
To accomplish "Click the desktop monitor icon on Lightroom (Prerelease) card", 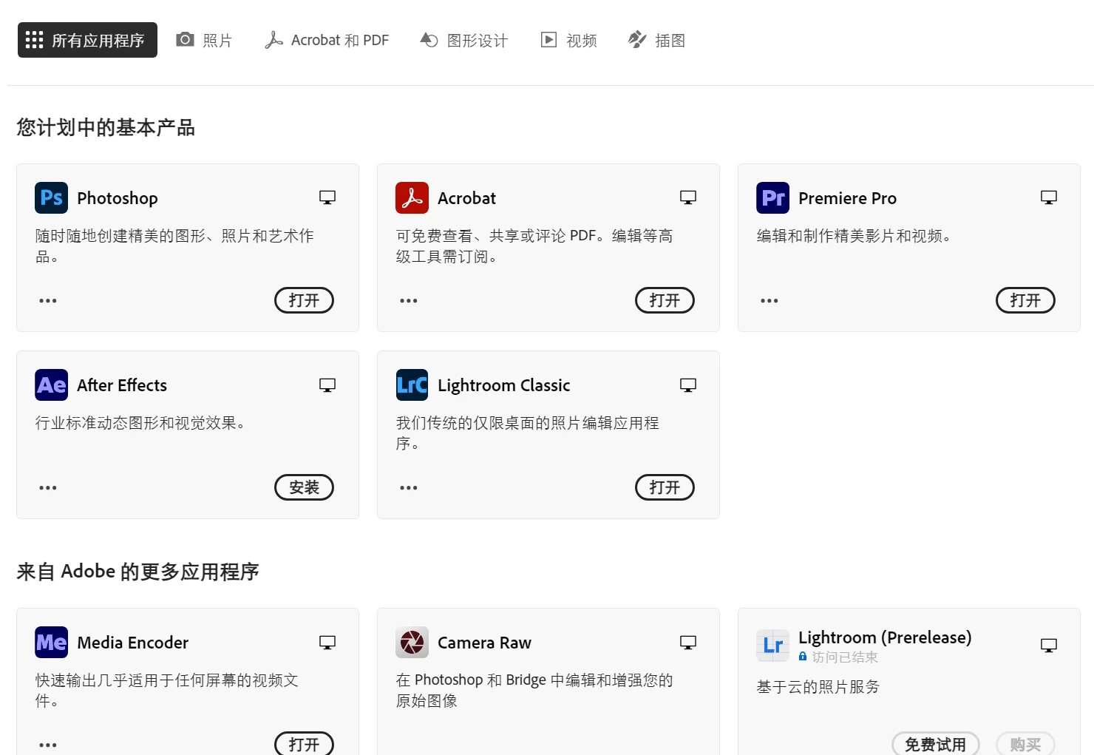I will 1049,646.
